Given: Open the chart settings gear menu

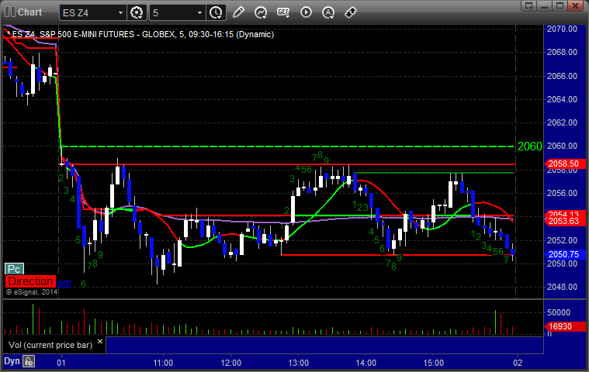Looking at the screenshot, I should [137, 12].
